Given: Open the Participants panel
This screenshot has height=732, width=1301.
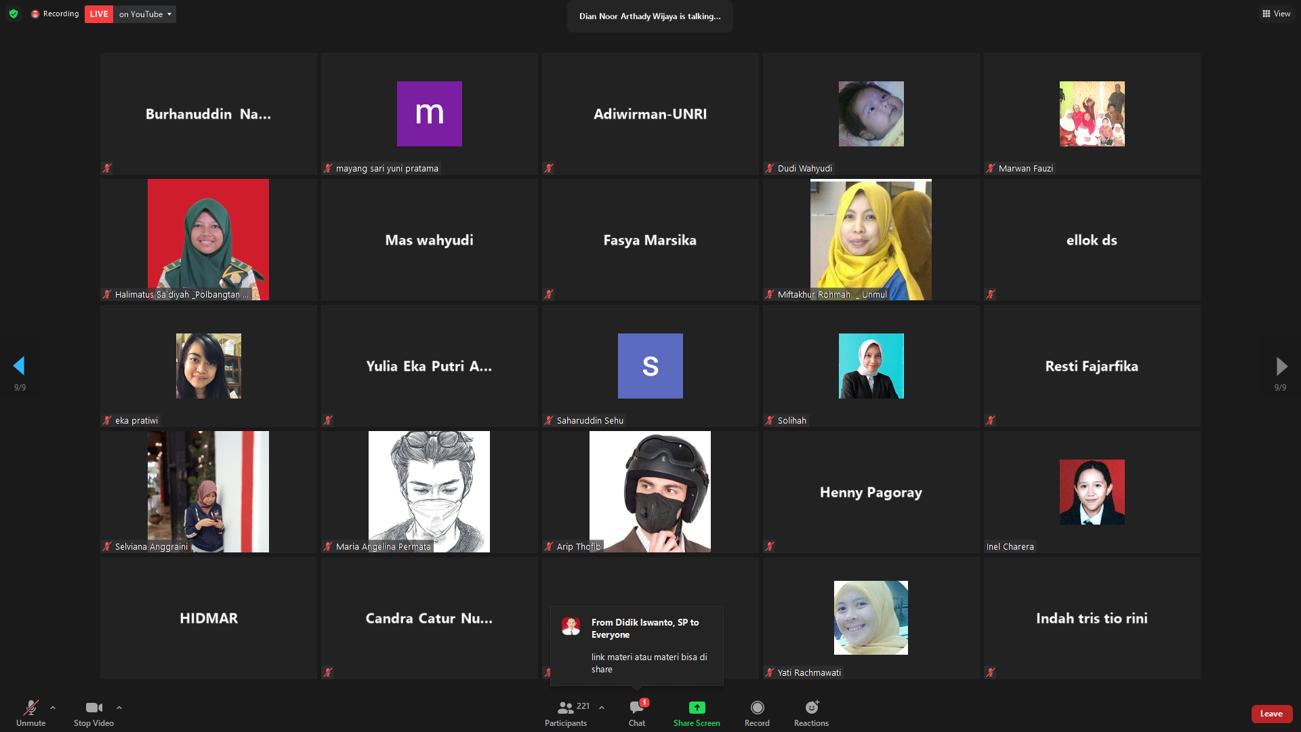Looking at the screenshot, I should pos(566,713).
